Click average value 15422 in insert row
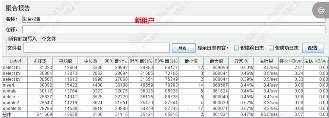 71,85
